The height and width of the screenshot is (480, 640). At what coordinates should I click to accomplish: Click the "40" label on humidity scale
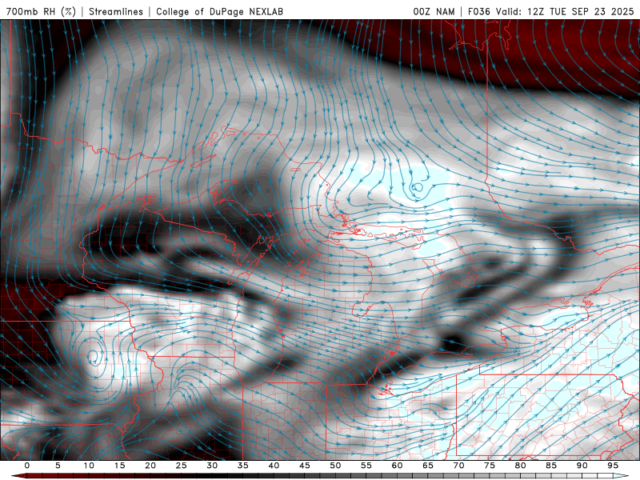click(274, 466)
